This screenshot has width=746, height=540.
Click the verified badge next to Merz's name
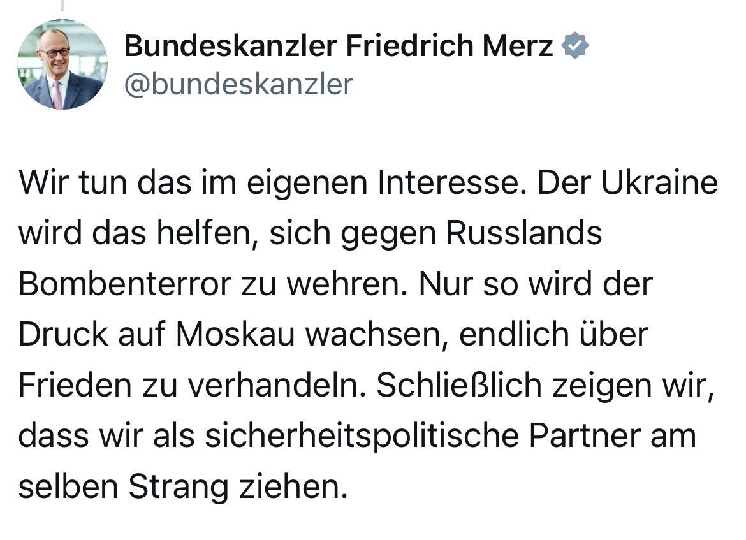(x=574, y=46)
